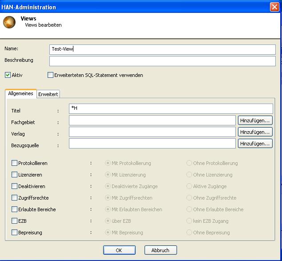This screenshot has height=261, width=282.
Task: Select Ohne Erlaubte Bereiche radio button
Action: click(x=189, y=209)
